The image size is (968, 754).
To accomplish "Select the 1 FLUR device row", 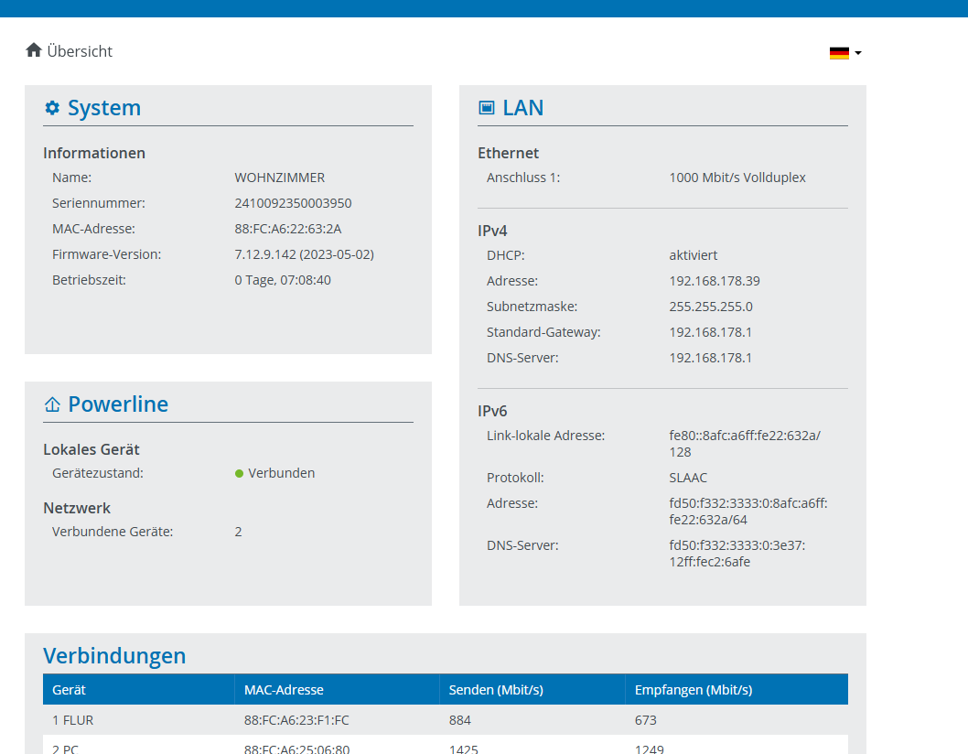I will (73, 720).
